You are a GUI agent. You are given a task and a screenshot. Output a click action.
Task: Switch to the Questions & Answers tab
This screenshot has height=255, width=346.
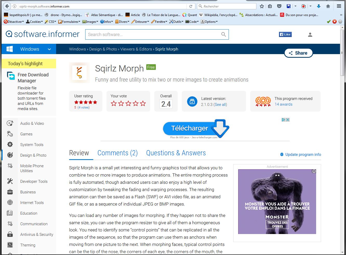point(176,153)
